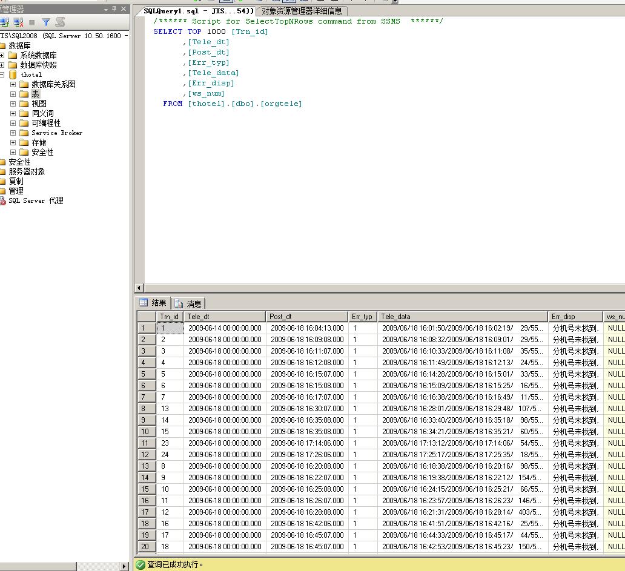Click the 视图 folder icon
The width and height of the screenshot is (625, 571).
[24, 104]
